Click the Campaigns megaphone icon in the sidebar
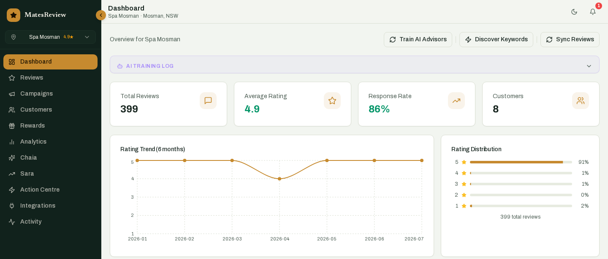This screenshot has height=259, width=608. (12, 94)
